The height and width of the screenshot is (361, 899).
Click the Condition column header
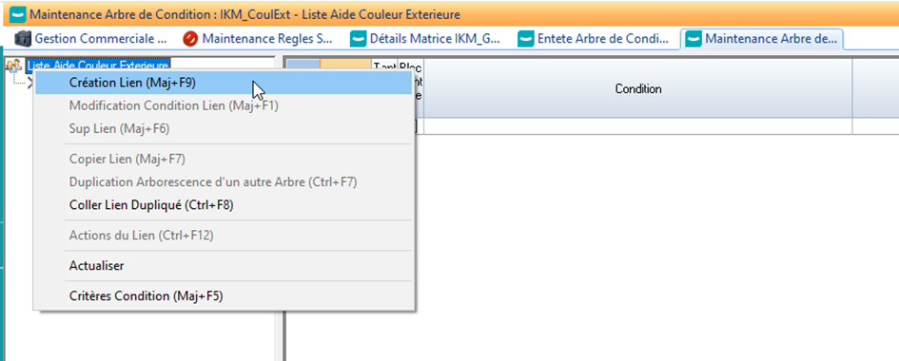(638, 89)
